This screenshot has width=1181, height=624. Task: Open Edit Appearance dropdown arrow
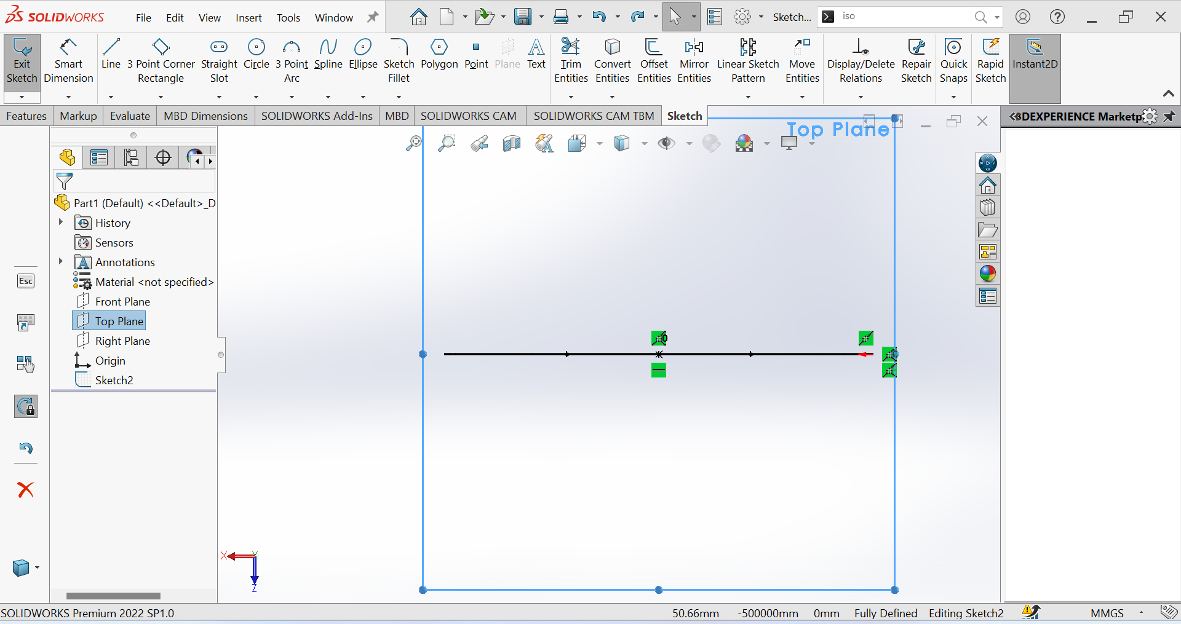766,144
